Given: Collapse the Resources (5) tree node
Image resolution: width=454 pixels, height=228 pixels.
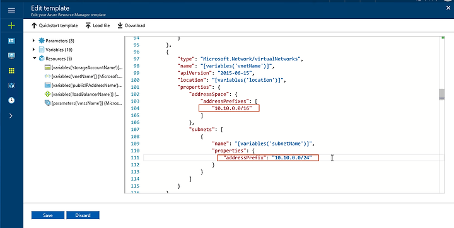Looking at the screenshot, I should [34, 59].
